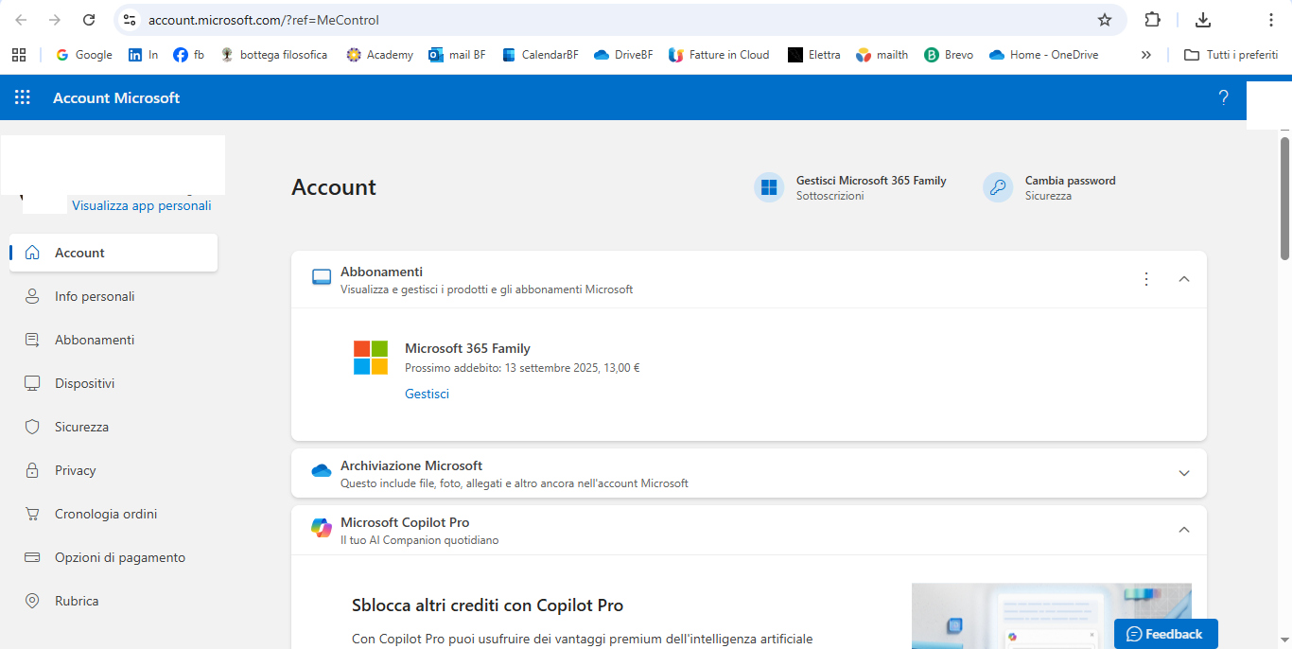This screenshot has width=1292, height=649.
Task: Click the Microsoft logo in the 365 Family card
Action: click(x=371, y=358)
